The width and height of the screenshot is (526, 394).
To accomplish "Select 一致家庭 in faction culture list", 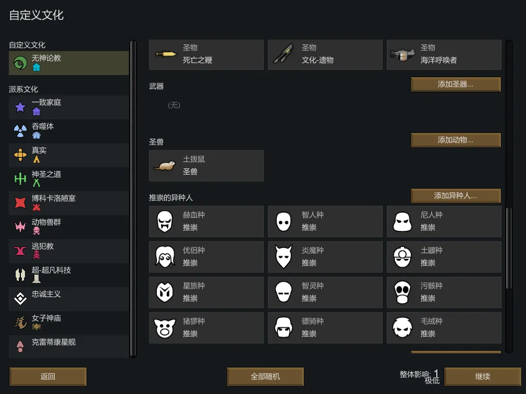I will click(69, 107).
